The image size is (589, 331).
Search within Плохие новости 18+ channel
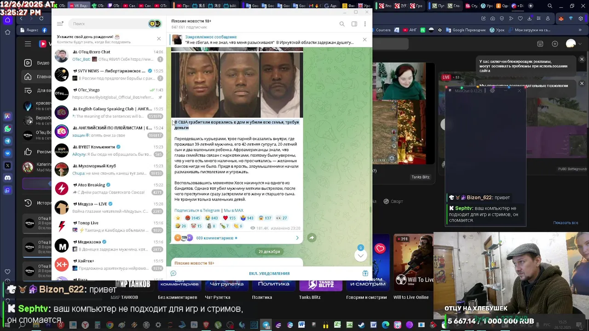(342, 24)
